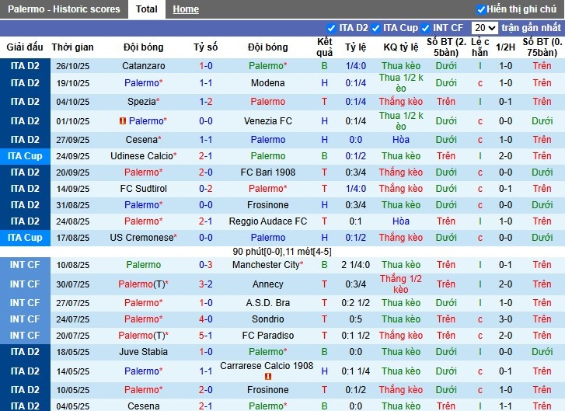
Task: Click the INT CF badge for Manchester City match
Action: tap(26, 265)
